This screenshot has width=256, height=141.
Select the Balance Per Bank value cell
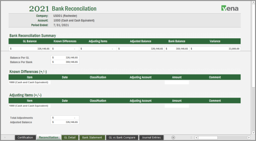pyautogui.click(x=65, y=62)
